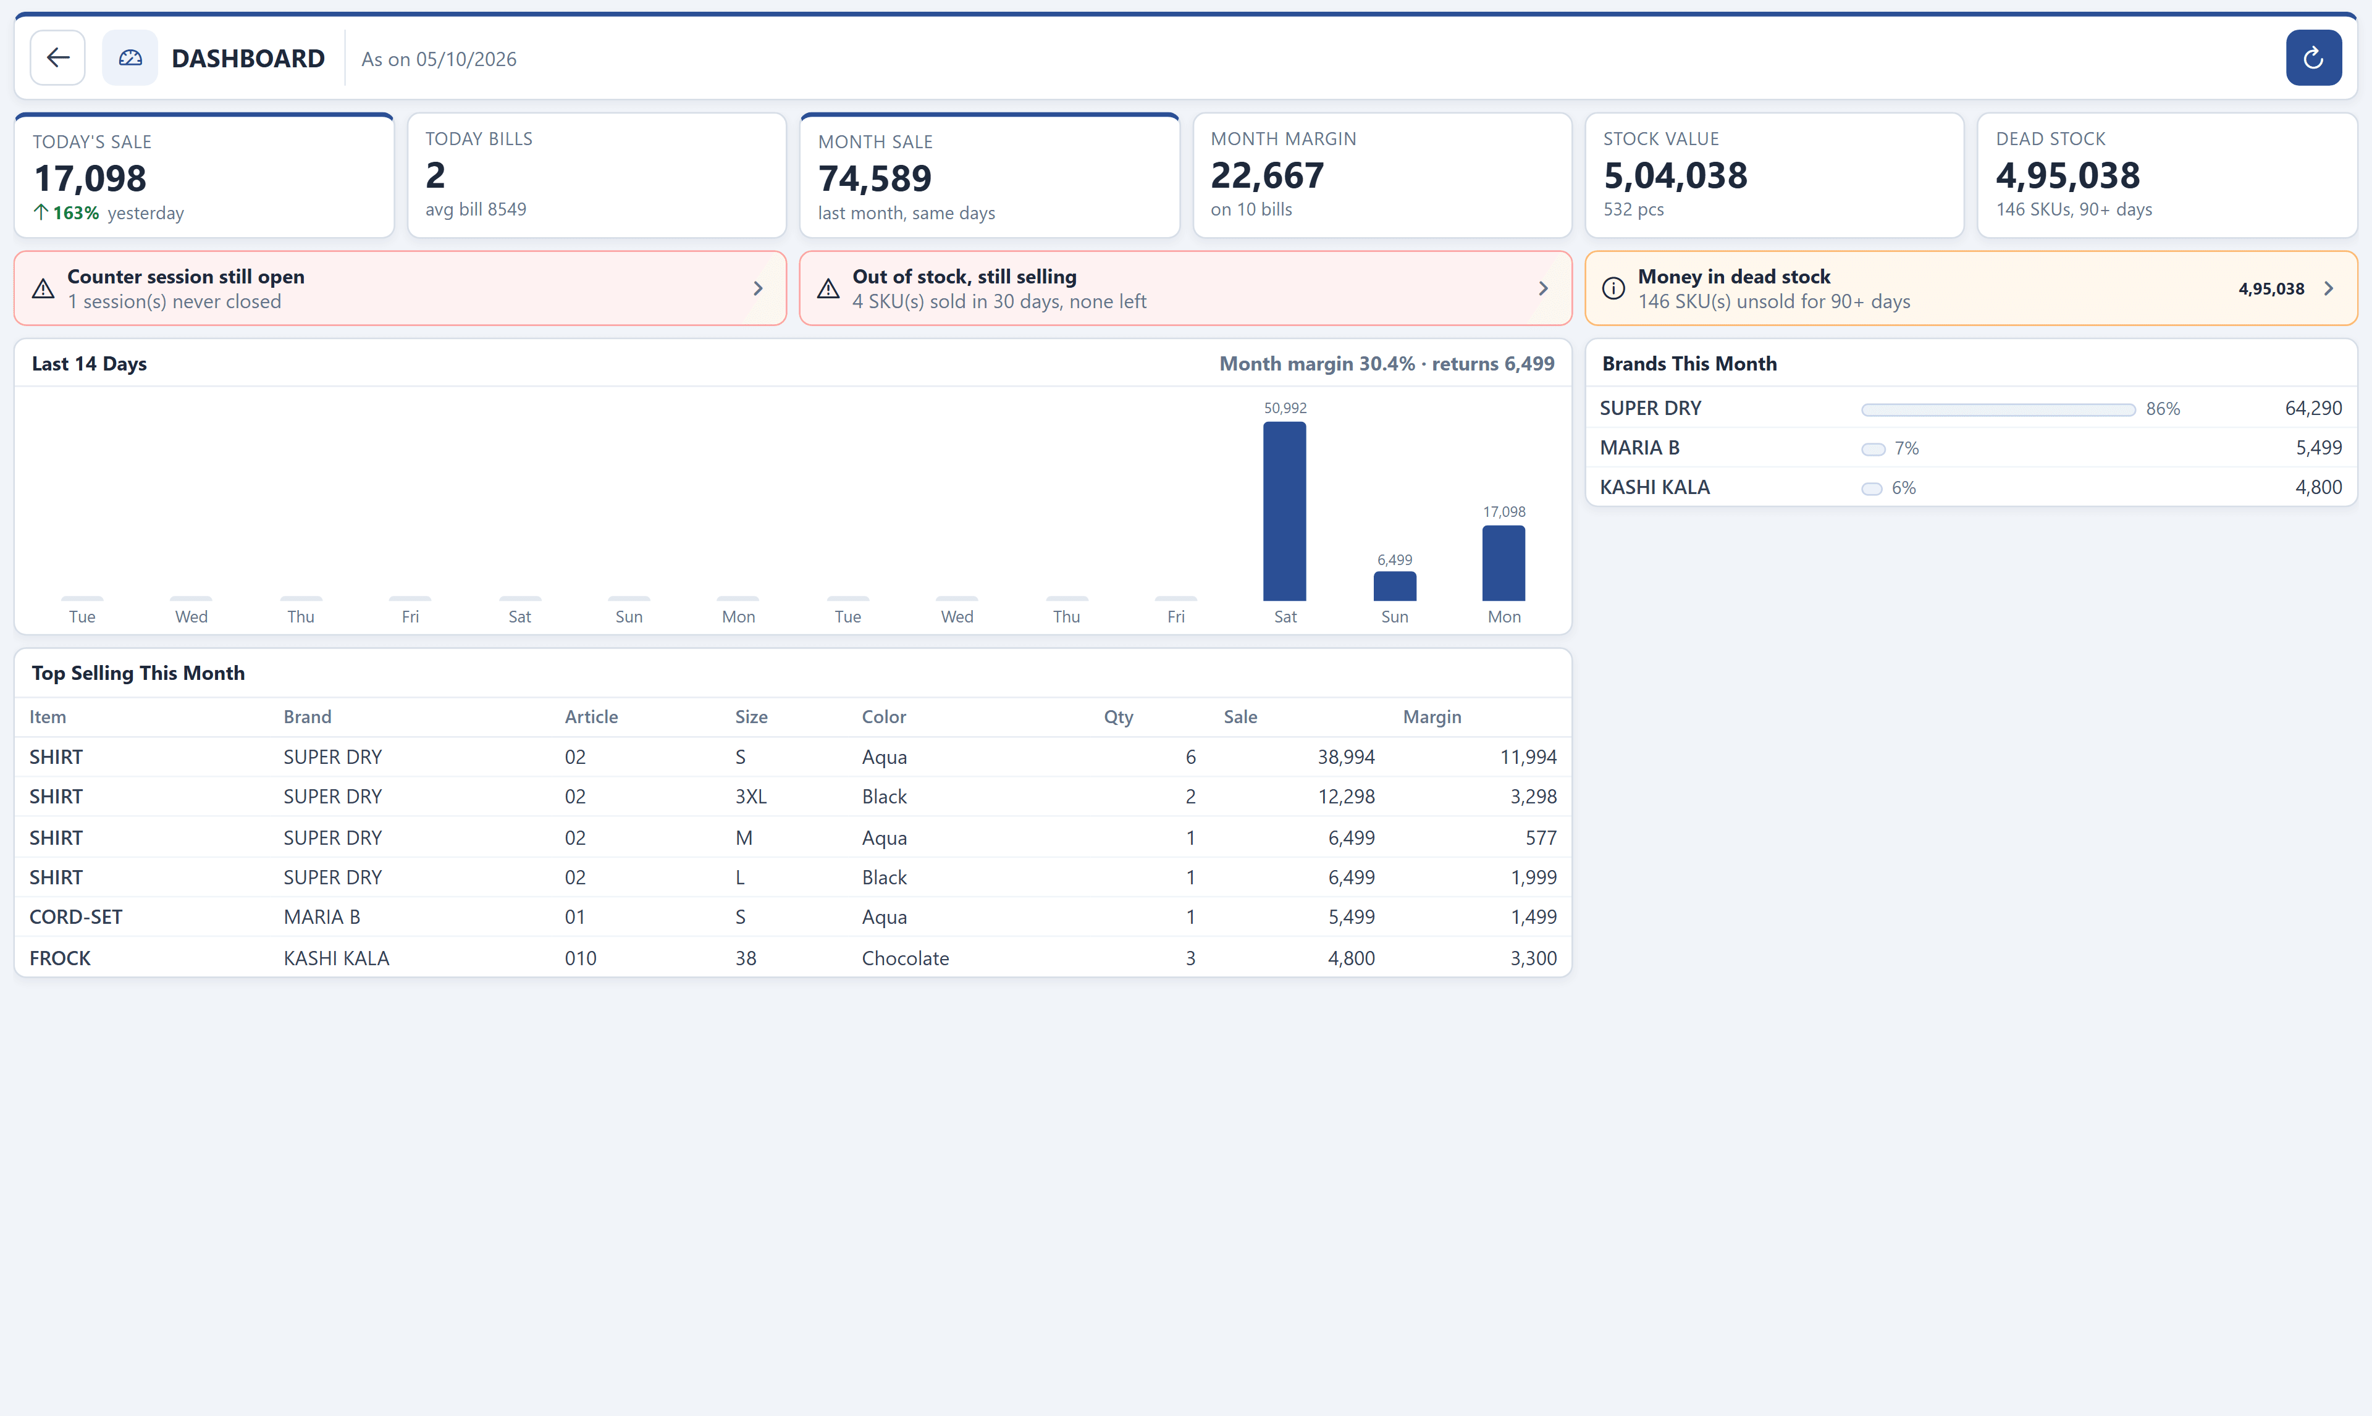The height and width of the screenshot is (1416, 2372).
Task: Click the 4,95,038 amount in dead stock alert
Action: click(x=2271, y=289)
